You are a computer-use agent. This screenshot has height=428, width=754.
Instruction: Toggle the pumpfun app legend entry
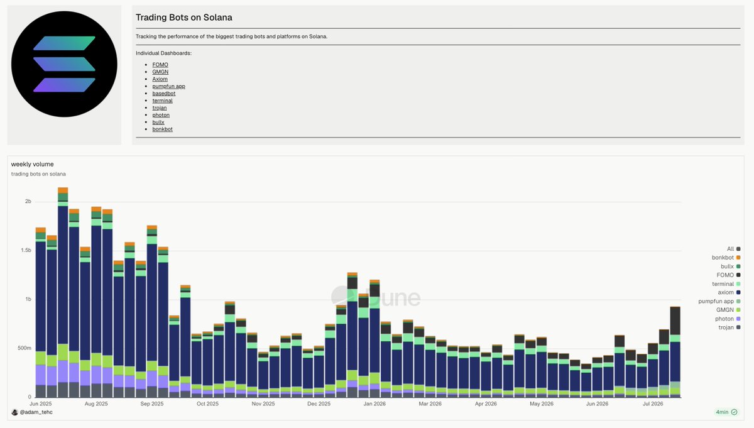pos(719,301)
